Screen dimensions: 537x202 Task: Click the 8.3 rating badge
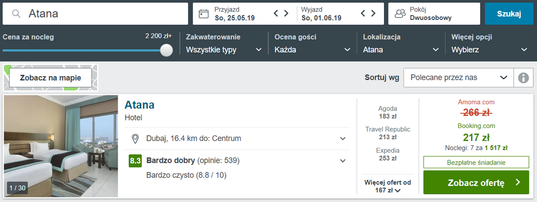[x=135, y=161]
